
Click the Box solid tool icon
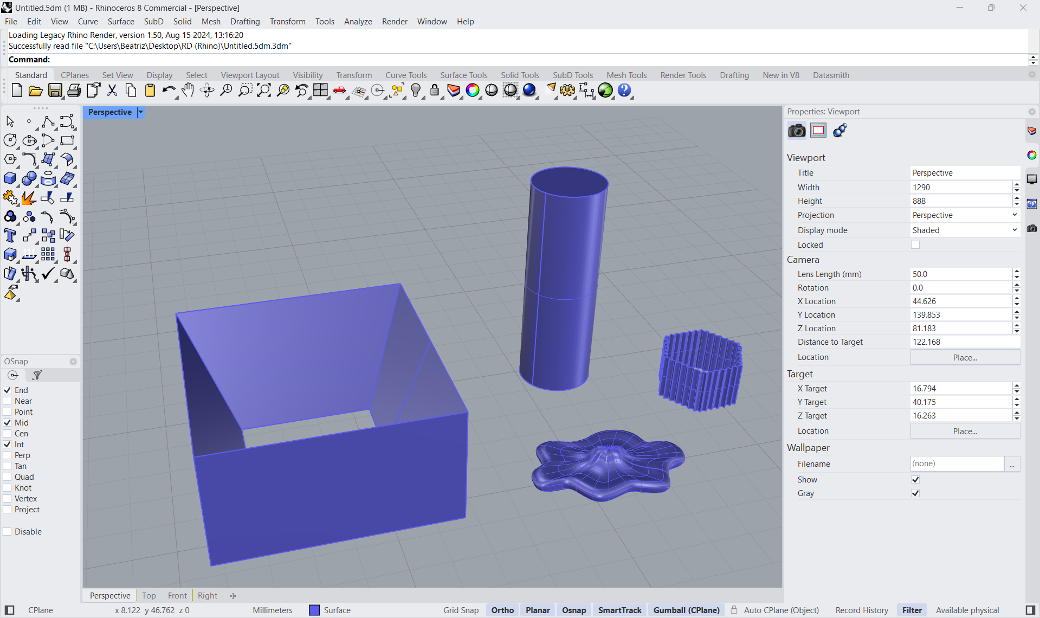click(10, 179)
